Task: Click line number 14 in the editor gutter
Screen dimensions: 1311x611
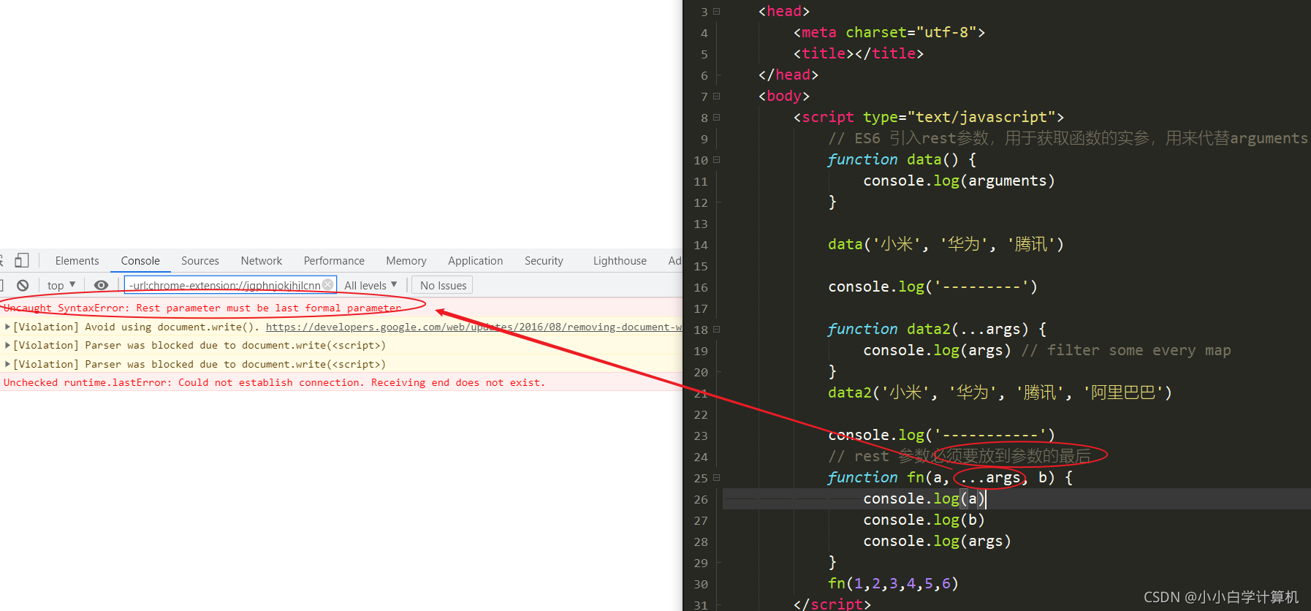Action: click(701, 245)
